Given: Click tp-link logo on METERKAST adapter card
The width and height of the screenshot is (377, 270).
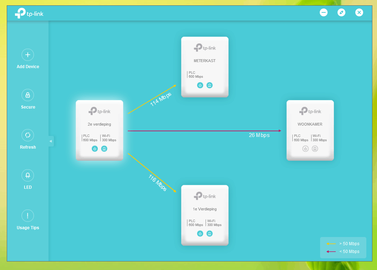Looking at the screenshot, I should [205, 48].
